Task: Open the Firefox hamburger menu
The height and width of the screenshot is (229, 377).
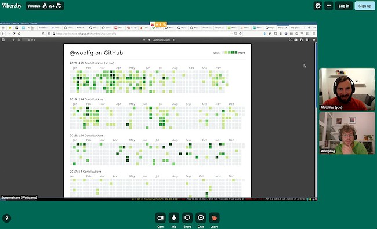Action: click(314, 34)
